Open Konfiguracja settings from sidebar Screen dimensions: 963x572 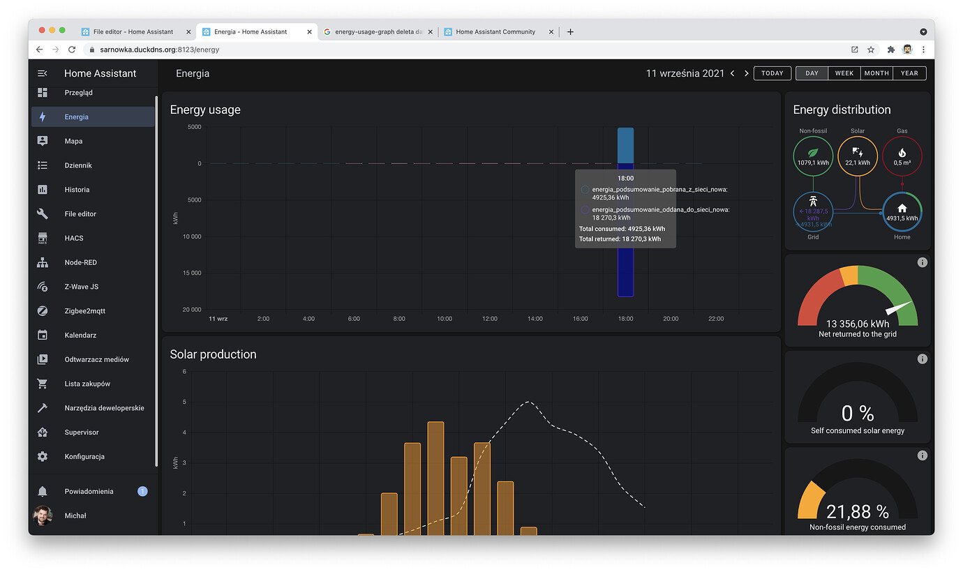tap(42, 456)
